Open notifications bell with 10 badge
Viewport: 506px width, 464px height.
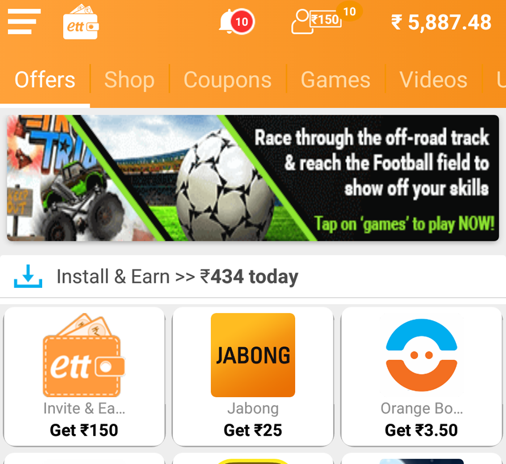coord(237,22)
